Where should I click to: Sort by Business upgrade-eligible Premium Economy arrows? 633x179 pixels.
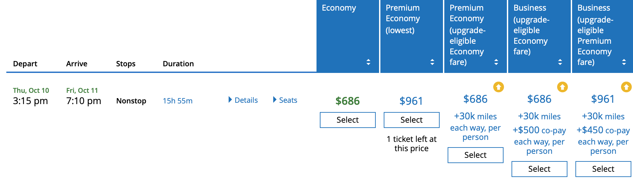(x=624, y=62)
